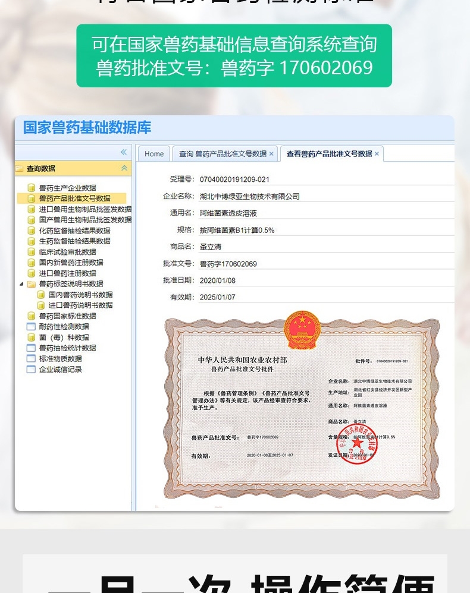Click the database icon beside 兽药国家标准数据
The image size is (470, 593).
click(32, 316)
